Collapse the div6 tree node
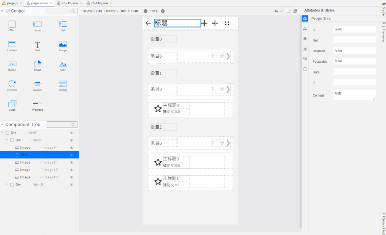 (x=7, y=140)
